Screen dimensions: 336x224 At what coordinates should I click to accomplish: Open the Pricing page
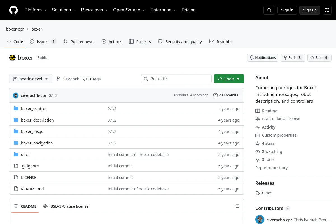click(188, 10)
